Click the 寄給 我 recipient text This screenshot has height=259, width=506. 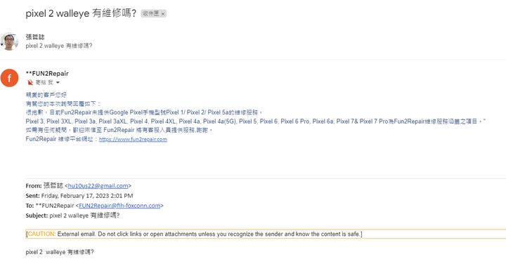click(x=44, y=82)
